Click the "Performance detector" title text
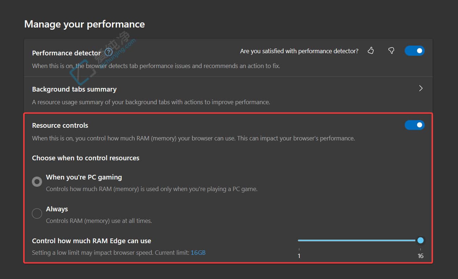The width and height of the screenshot is (458, 279). coord(66,53)
